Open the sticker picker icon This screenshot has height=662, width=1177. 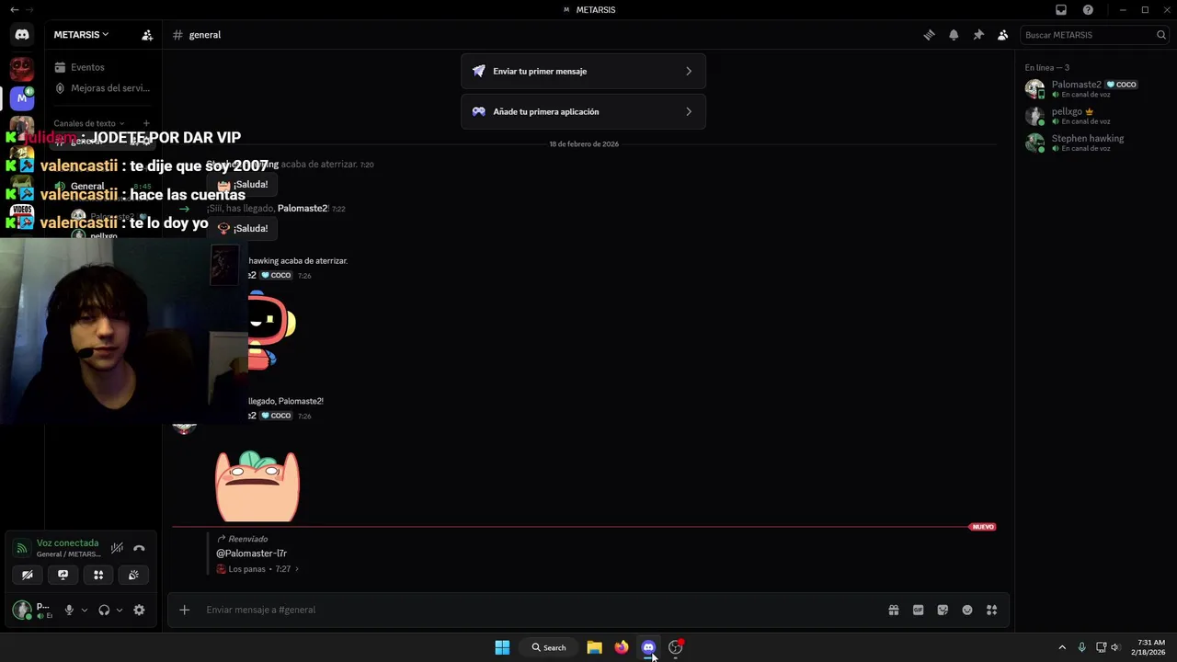[943, 610]
